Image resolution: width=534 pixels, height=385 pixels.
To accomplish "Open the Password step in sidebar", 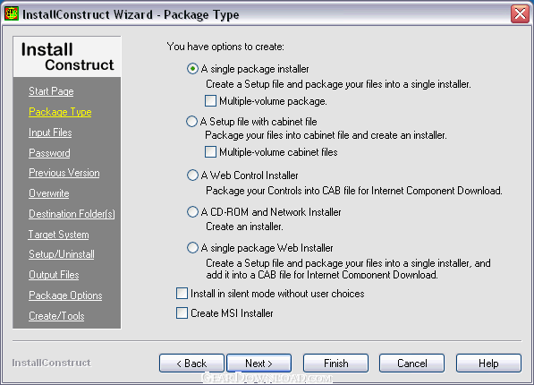I will pos(49,153).
